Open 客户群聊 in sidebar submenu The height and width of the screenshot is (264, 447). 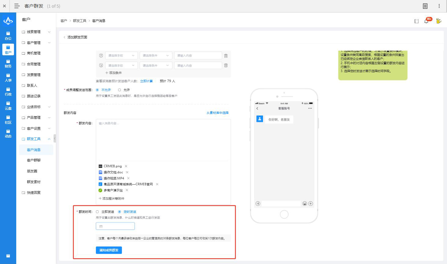[x=34, y=160]
